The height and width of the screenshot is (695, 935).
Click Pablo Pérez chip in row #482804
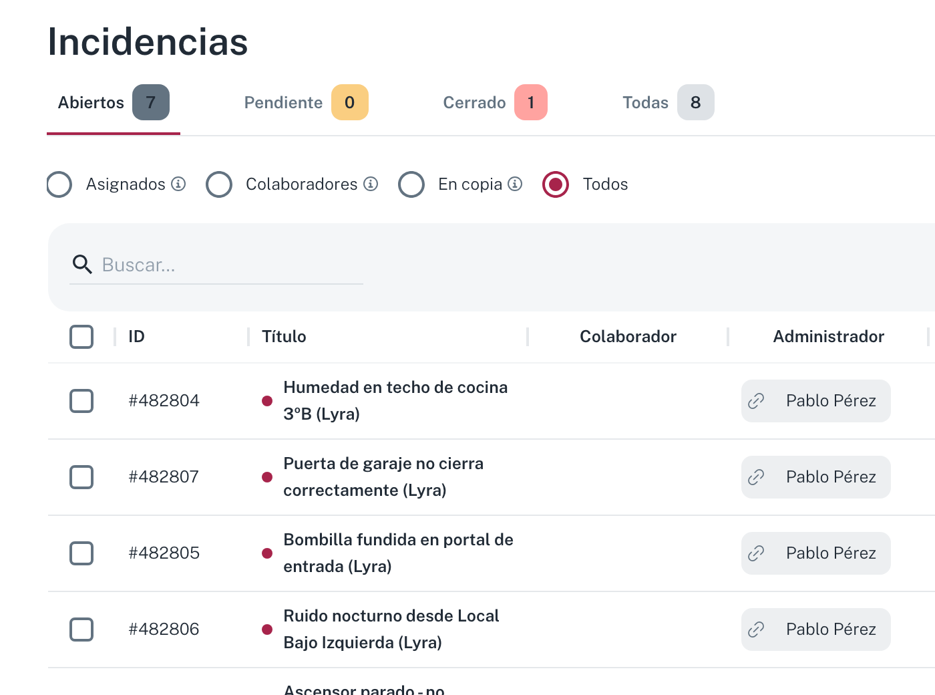point(816,401)
